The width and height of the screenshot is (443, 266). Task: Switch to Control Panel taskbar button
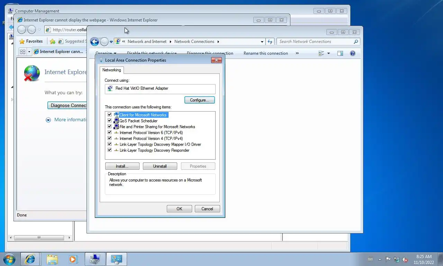click(x=117, y=259)
